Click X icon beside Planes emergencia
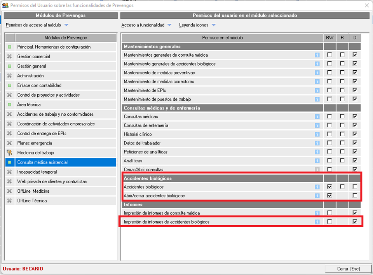 click(10, 143)
